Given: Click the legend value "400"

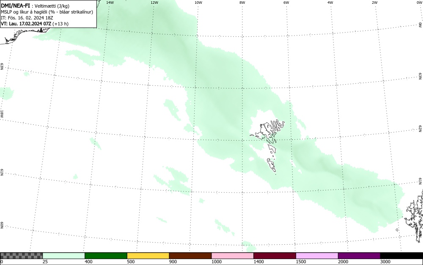Looking at the screenshot, I should (x=88, y=262).
